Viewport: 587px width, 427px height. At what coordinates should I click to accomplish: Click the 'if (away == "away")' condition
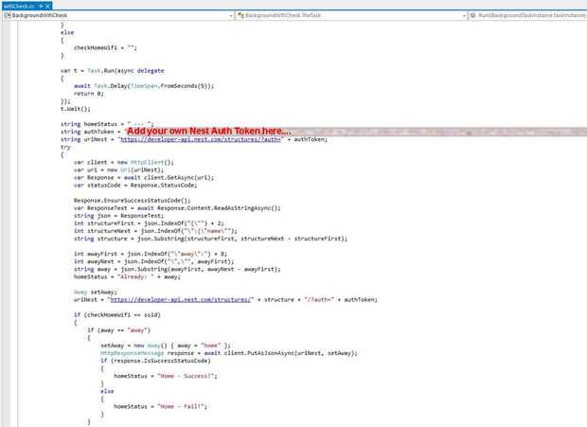(x=118, y=330)
